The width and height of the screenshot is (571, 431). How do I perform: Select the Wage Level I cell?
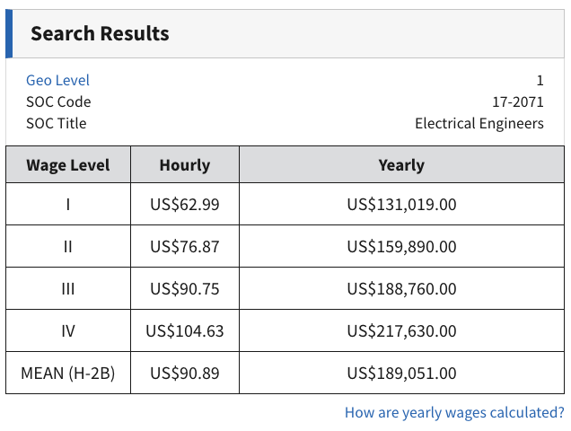[68, 205]
